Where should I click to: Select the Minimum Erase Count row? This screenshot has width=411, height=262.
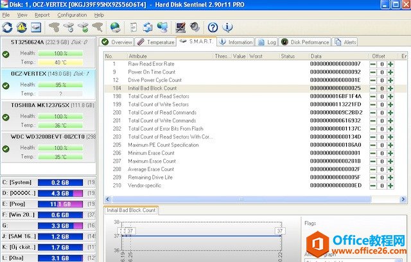click(256, 153)
